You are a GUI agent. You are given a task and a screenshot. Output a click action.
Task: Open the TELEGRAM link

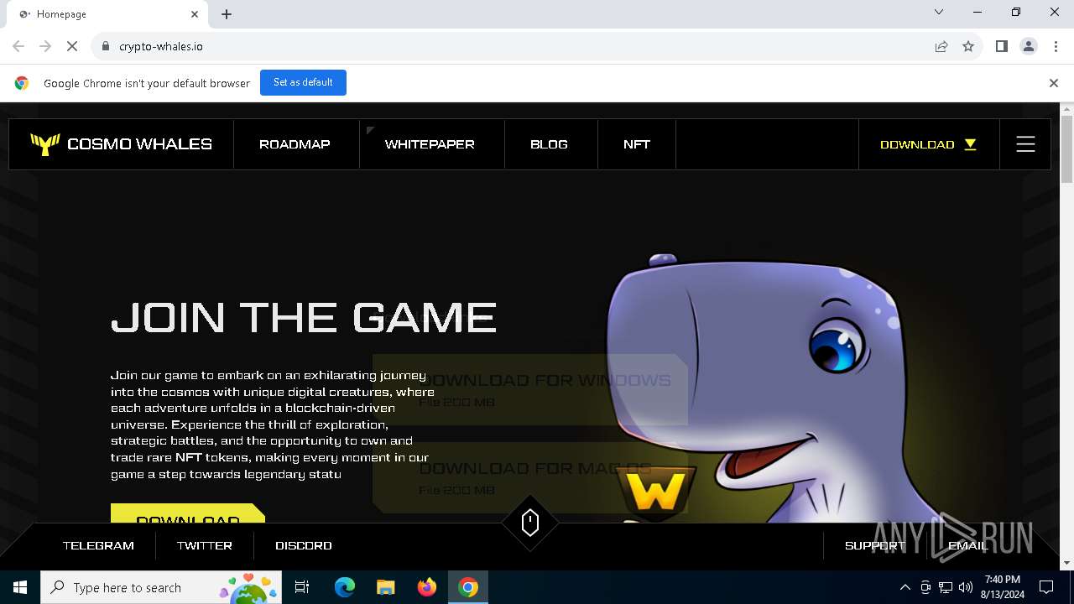pos(98,545)
